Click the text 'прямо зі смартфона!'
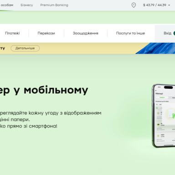This screenshot has width=175, height=175. 32,126
